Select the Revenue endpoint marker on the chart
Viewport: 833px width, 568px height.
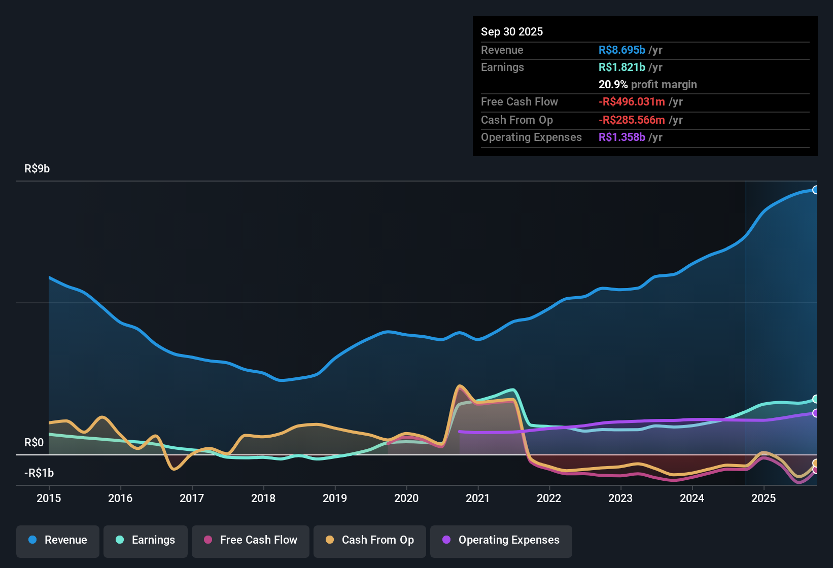coord(816,190)
